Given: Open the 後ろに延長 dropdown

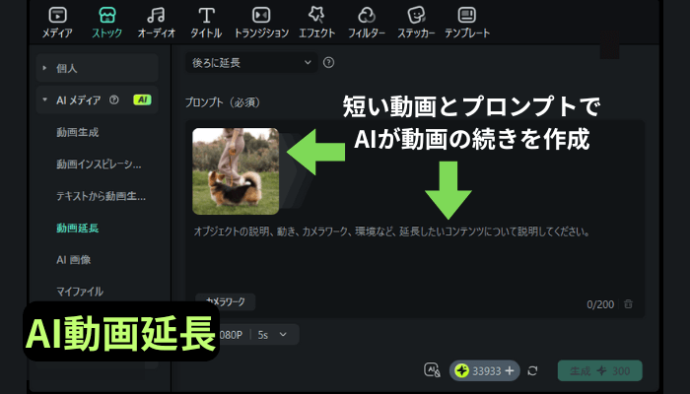Looking at the screenshot, I should coord(250,62).
